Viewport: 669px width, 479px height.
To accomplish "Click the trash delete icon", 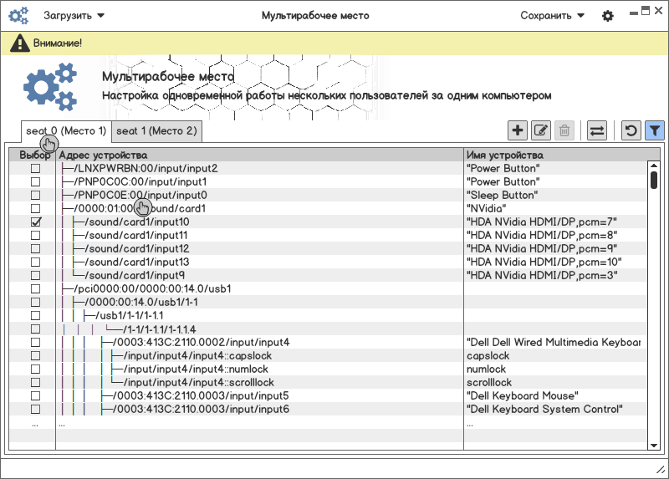I will [x=564, y=130].
